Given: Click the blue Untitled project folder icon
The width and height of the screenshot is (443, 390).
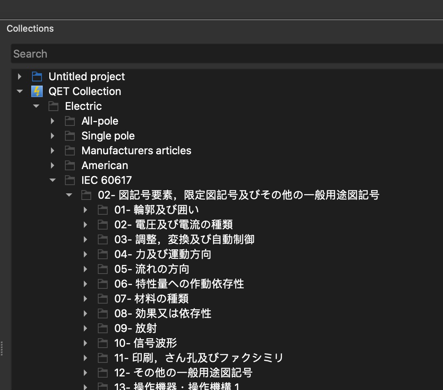Looking at the screenshot, I should point(37,77).
